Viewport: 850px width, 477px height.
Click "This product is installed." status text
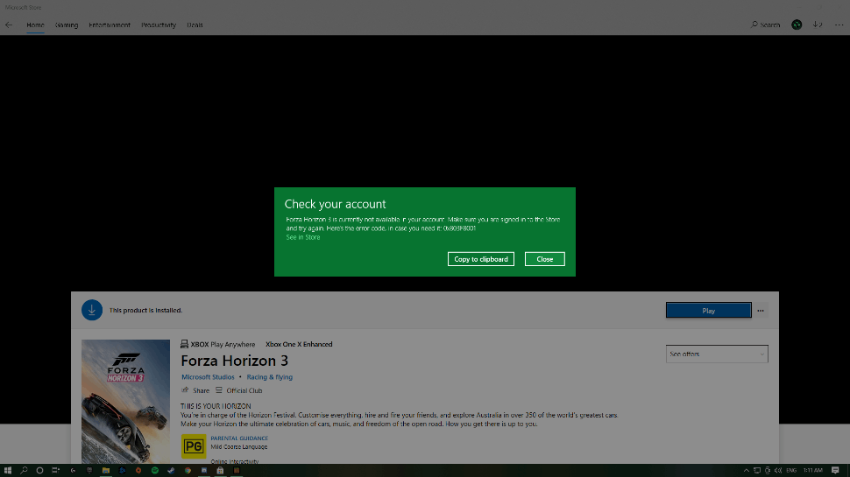click(145, 310)
